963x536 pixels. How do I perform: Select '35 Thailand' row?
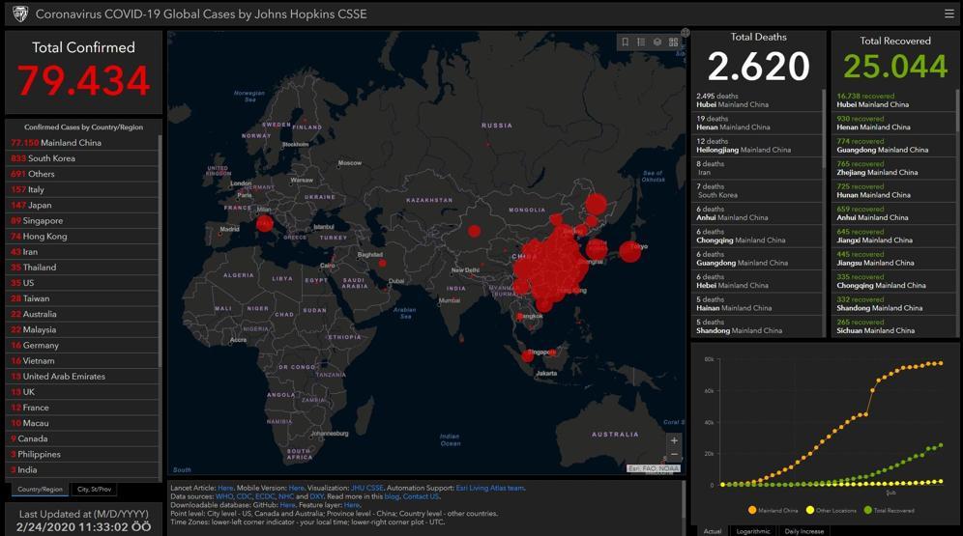(82, 268)
